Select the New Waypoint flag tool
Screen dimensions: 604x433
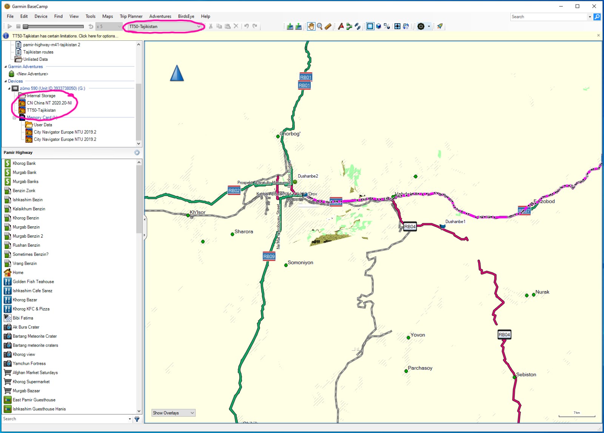(x=341, y=26)
